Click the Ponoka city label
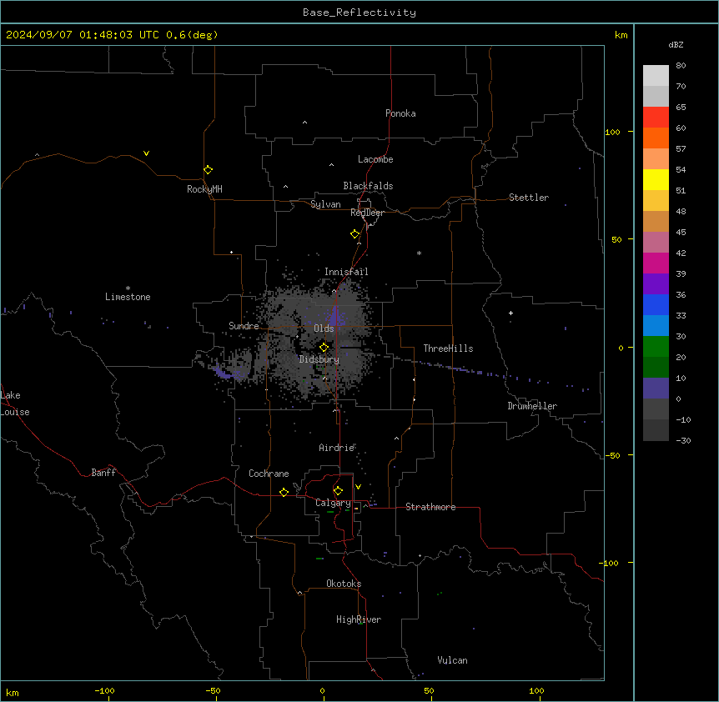 (x=400, y=113)
